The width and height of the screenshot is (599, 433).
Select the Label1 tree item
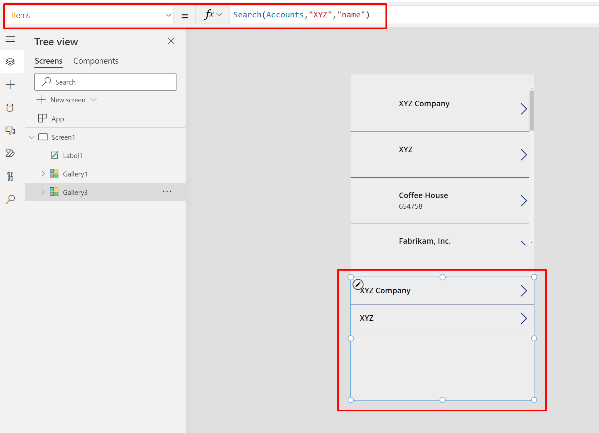coord(73,155)
